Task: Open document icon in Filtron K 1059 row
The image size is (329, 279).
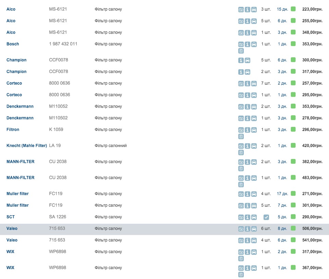Action: pos(241,136)
